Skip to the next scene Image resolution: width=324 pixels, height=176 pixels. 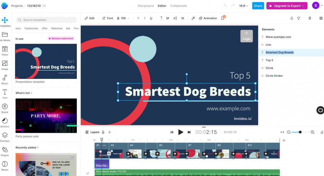(189, 132)
